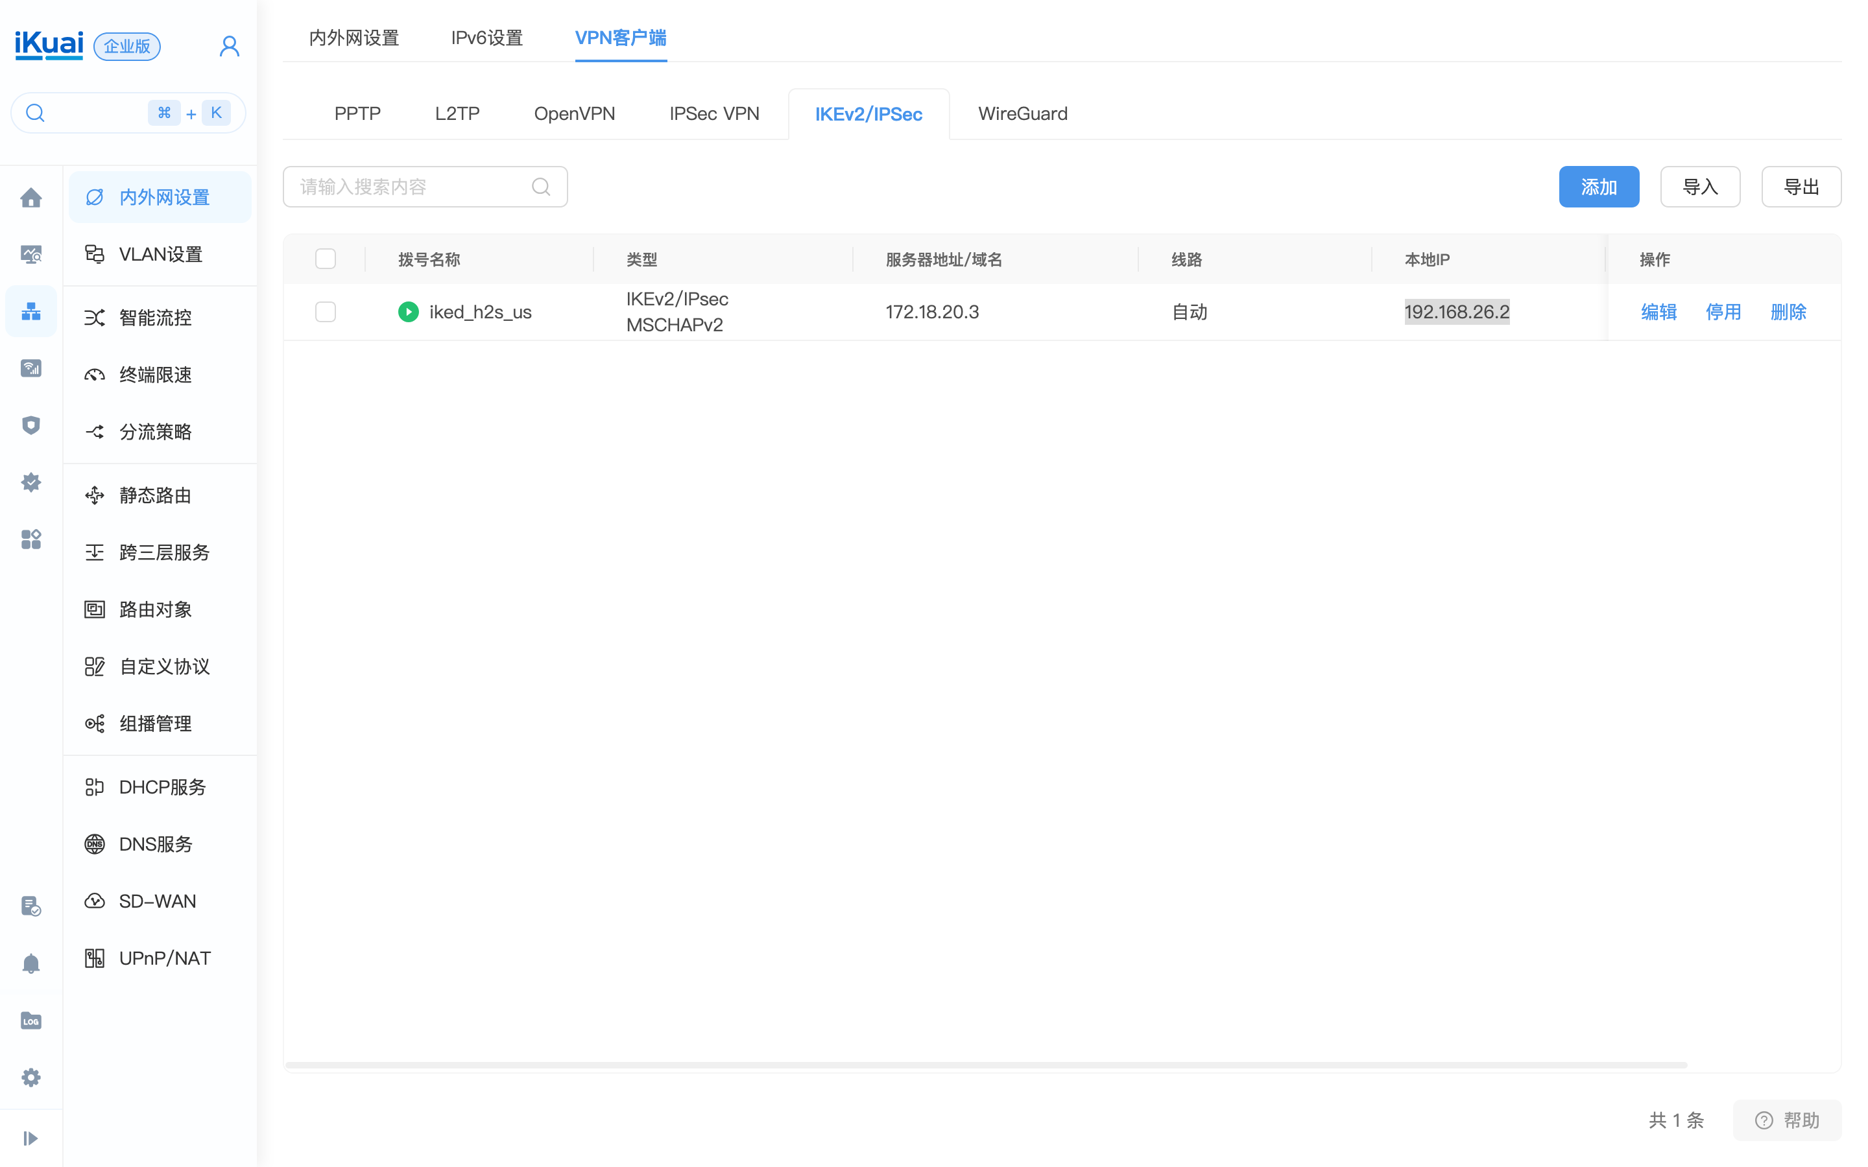Viewport: 1868px width, 1167px height.
Task: Toggle the select-all header checkbox
Action: (x=326, y=259)
